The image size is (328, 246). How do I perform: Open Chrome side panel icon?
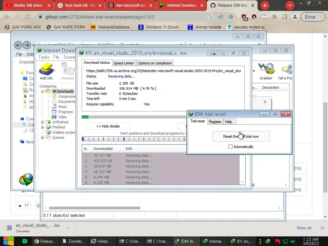(x=285, y=17)
